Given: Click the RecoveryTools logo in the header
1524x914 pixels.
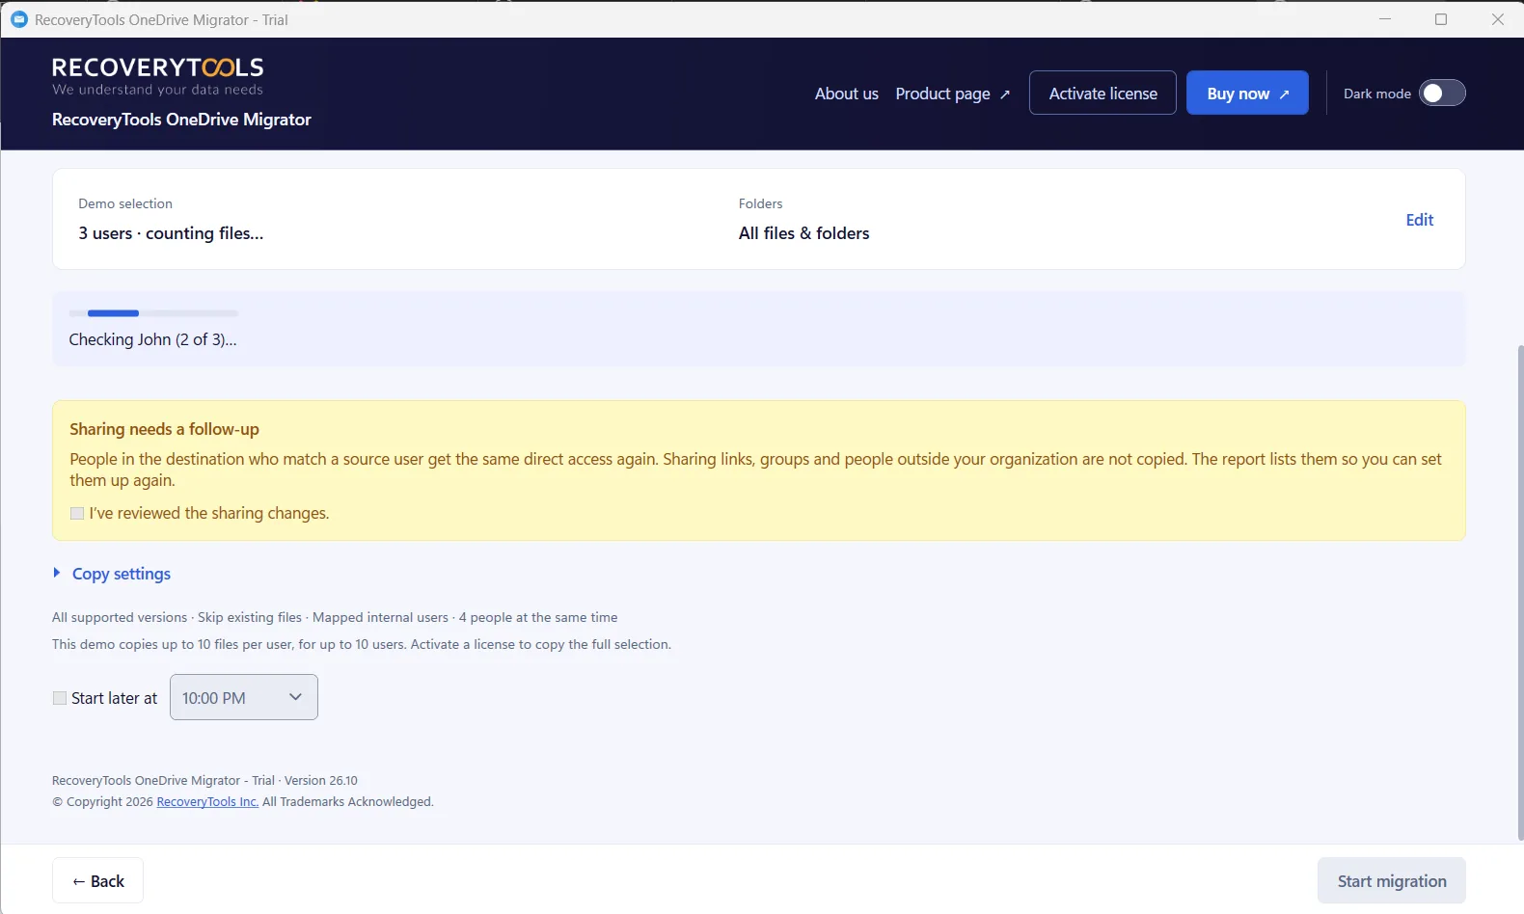Looking at the screenshot, I should pos(158,76).
